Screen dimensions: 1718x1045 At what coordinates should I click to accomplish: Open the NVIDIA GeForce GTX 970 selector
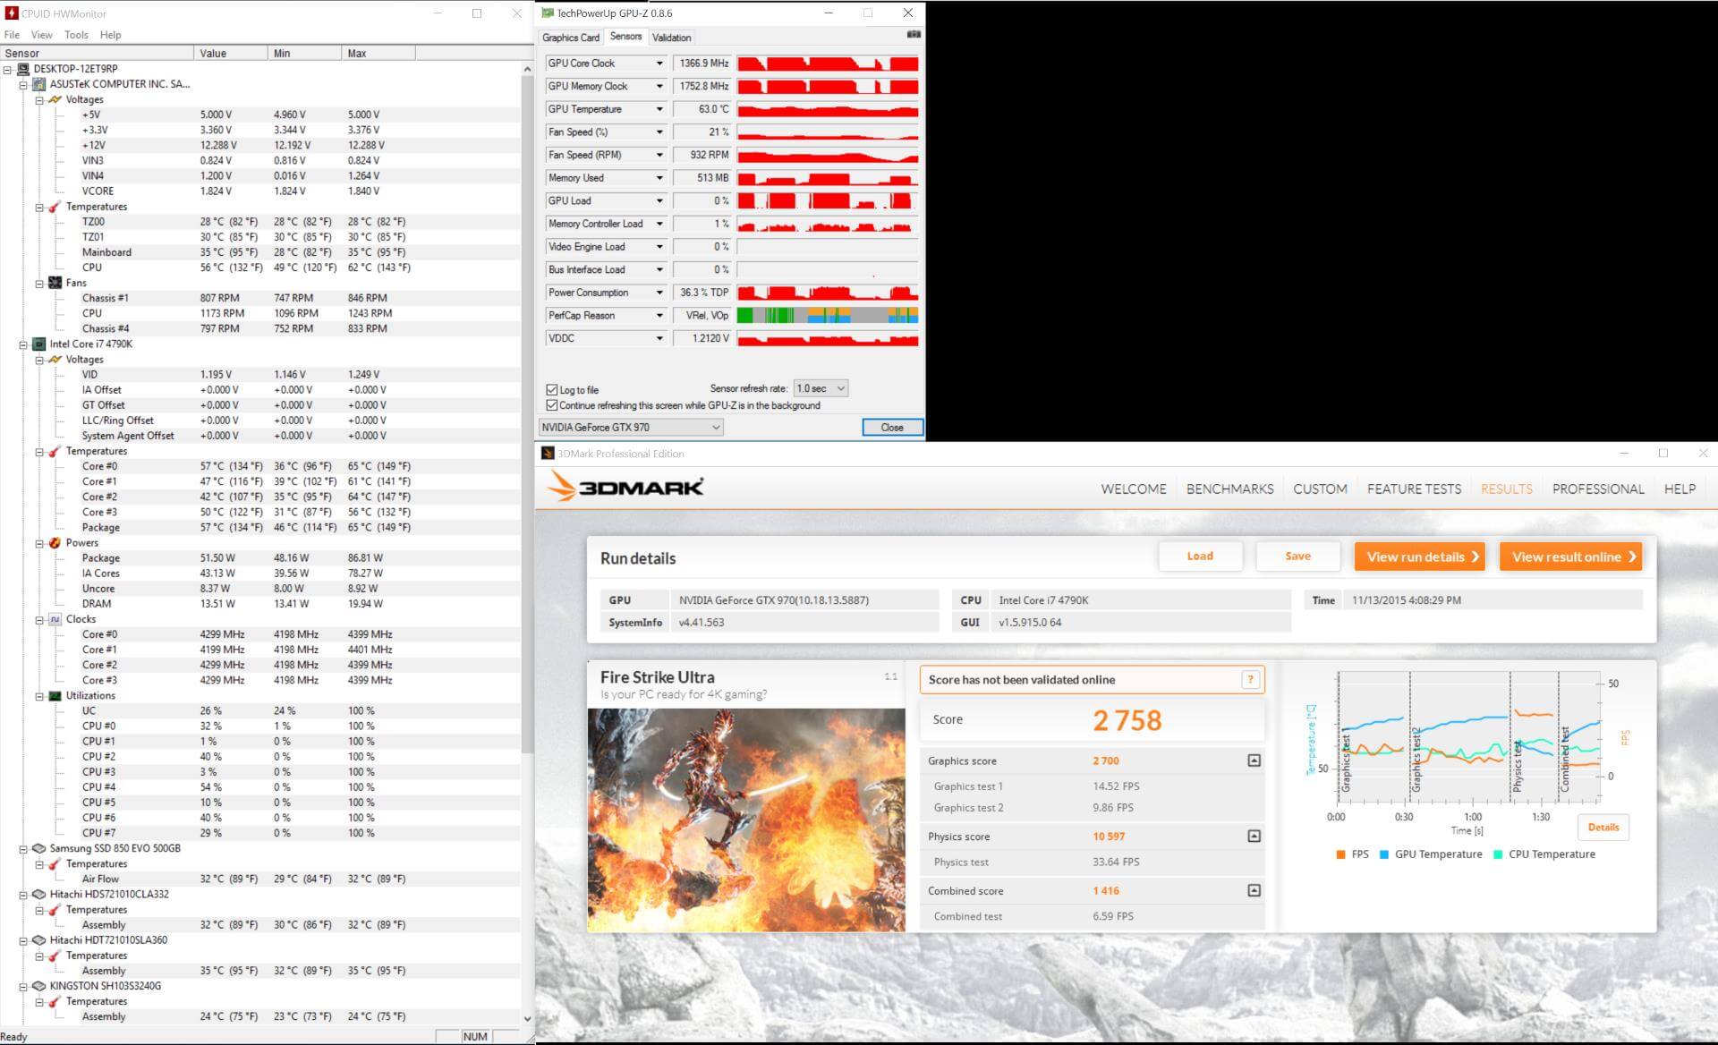click(x=631, y=428)
